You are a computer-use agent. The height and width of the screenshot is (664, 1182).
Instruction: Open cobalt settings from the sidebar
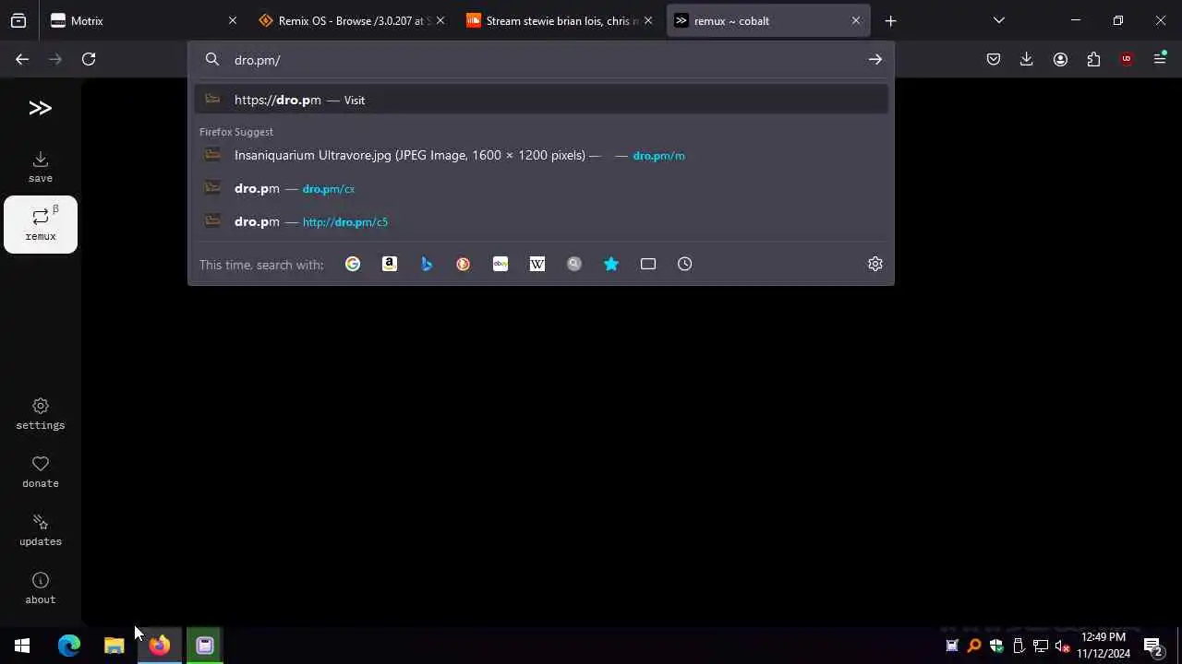coord(40,414)
